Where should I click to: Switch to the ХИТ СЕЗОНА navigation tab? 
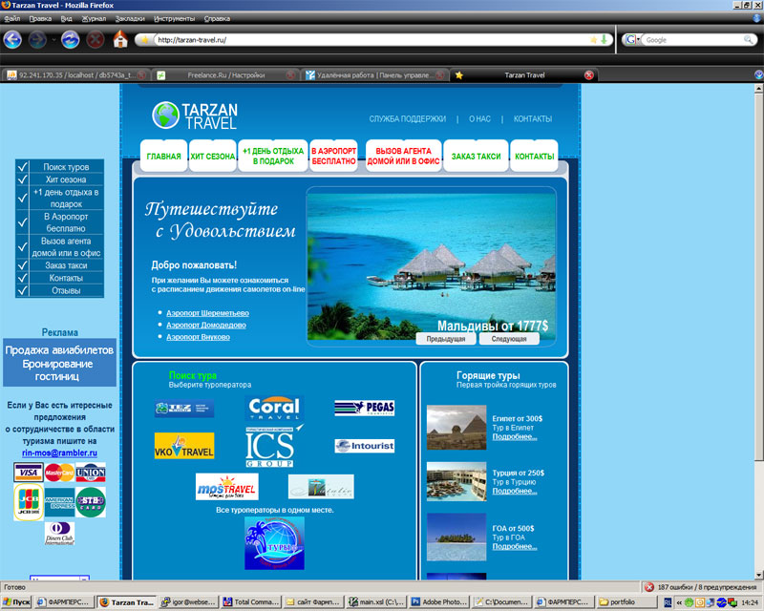(208, 154)
